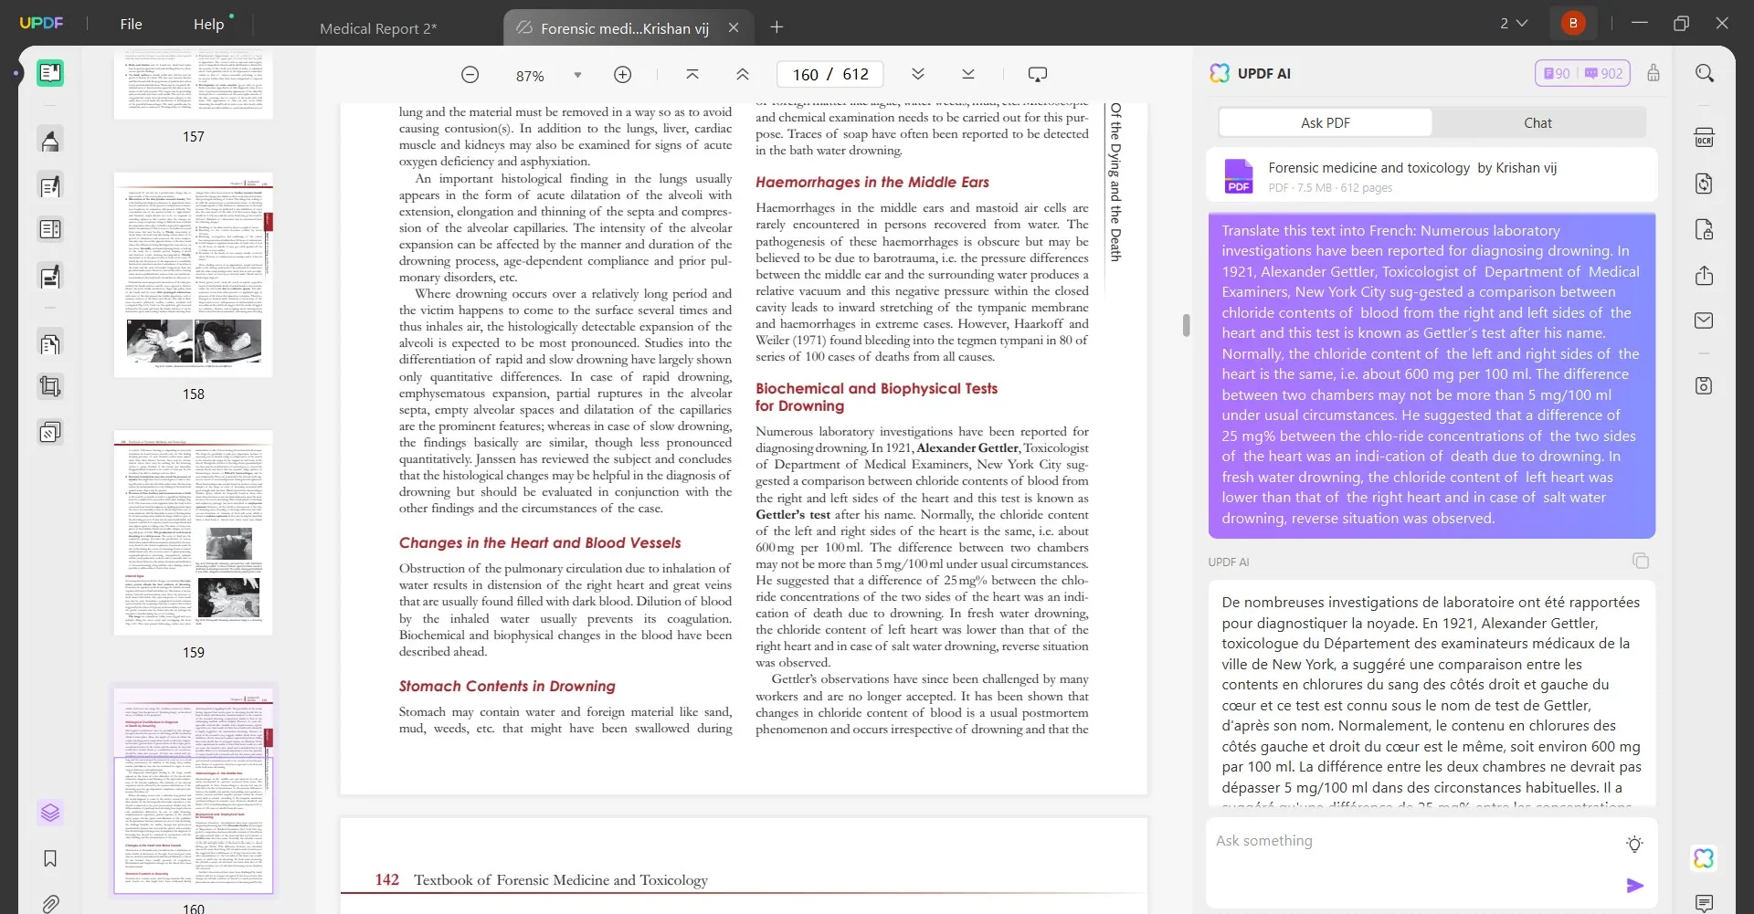Open the Attachments paperclip panel
Image resolution: width=1754 pixels, height=914 pixels.
click(x=50, y=903)
